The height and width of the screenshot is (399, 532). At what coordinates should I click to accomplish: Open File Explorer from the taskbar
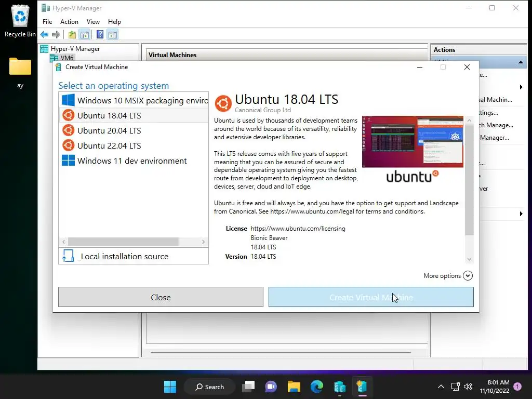(294, 387)
